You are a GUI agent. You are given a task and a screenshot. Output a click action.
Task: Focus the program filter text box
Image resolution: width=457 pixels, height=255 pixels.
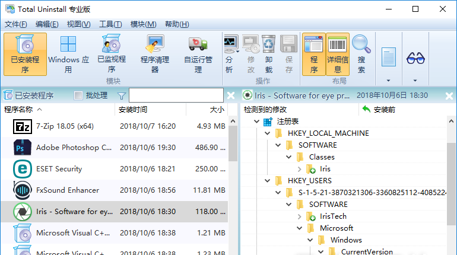(176, 95)
